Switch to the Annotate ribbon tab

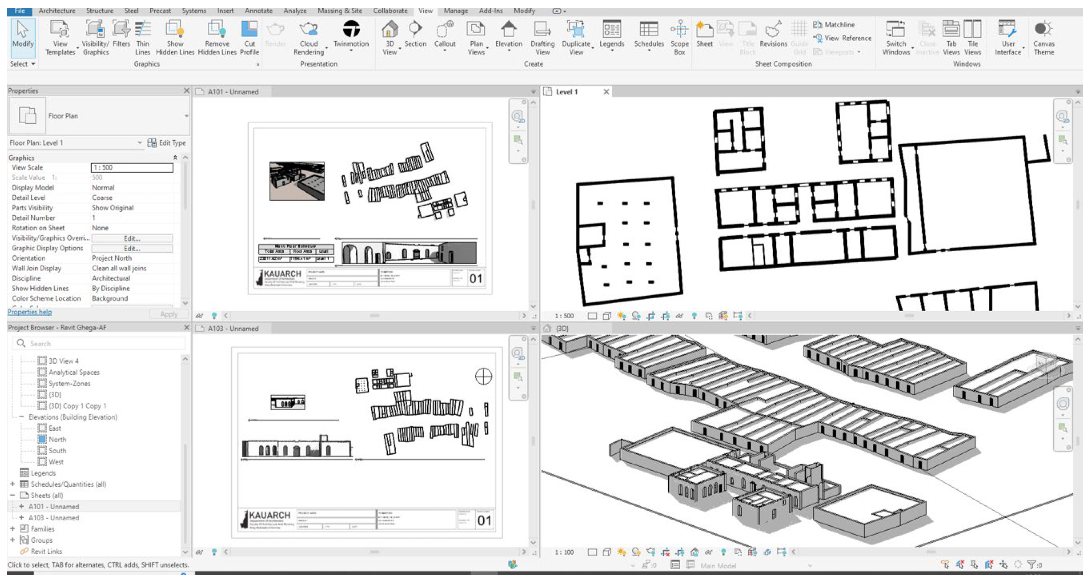pos(258,11)
